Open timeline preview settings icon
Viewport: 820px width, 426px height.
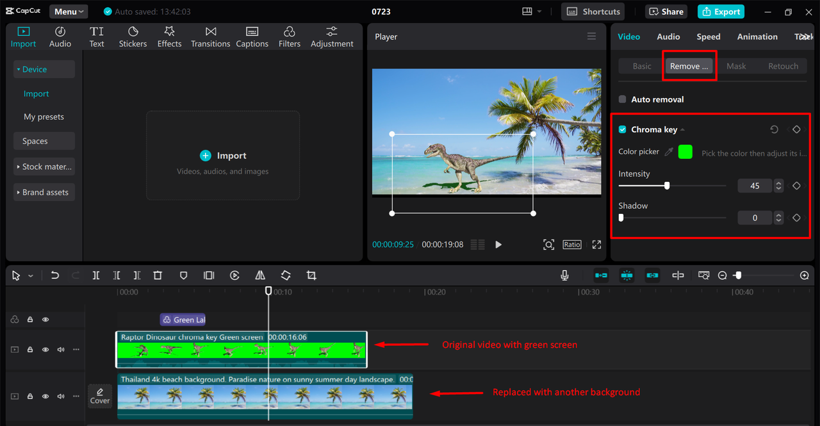pyautogui.click(x=704, y=275)
